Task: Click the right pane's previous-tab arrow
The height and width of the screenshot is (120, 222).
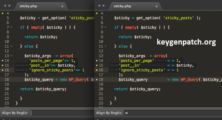Action: [99, 6]
